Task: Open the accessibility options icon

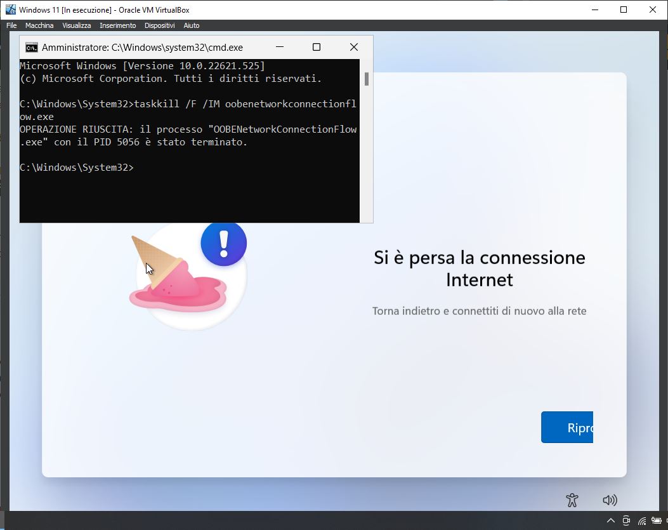Action: (572, 500)
